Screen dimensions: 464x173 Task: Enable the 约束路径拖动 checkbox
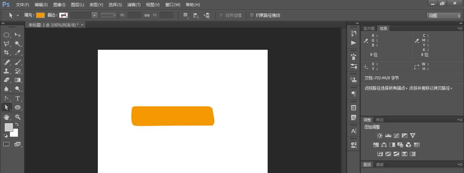pyautogui.click(x=251, y=15)
